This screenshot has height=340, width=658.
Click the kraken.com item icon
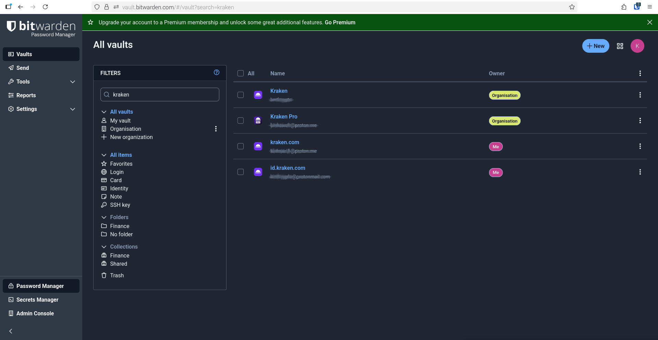258,146
